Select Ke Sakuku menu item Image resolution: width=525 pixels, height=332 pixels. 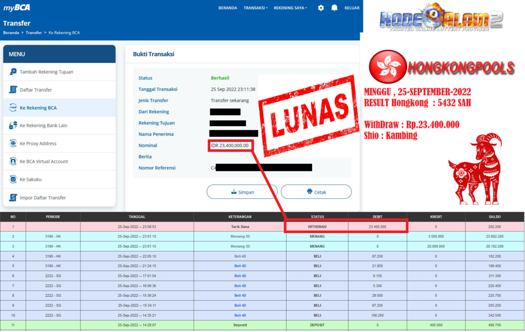(59, 179)
